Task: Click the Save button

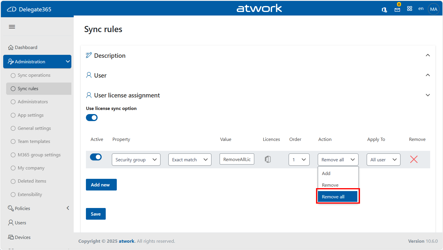Action: 96,214
